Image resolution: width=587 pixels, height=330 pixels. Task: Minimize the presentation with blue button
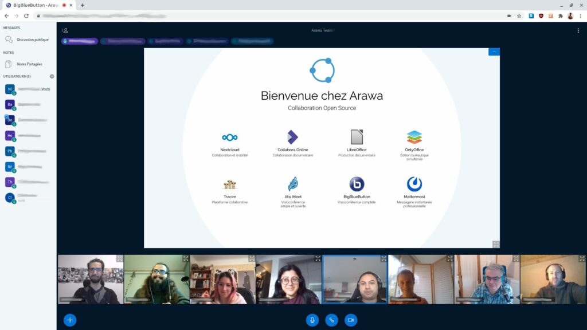tap(494, 52)
